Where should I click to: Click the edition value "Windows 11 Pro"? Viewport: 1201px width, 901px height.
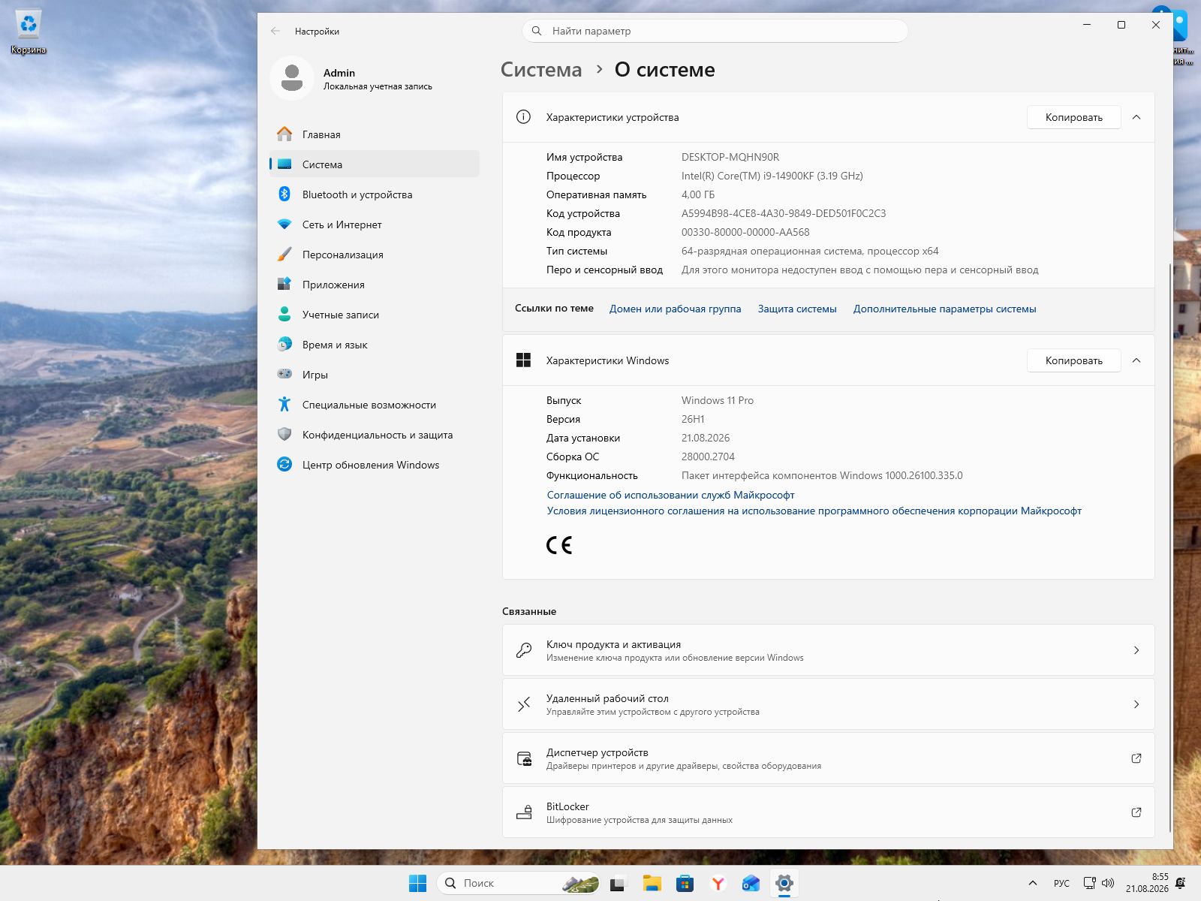pos(718,400)
